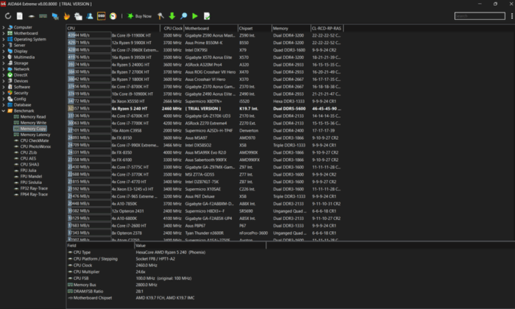This screenshot has width=515, height=309.
Task: Open the Report page icon in toolbar
Action: coord(20,15)
